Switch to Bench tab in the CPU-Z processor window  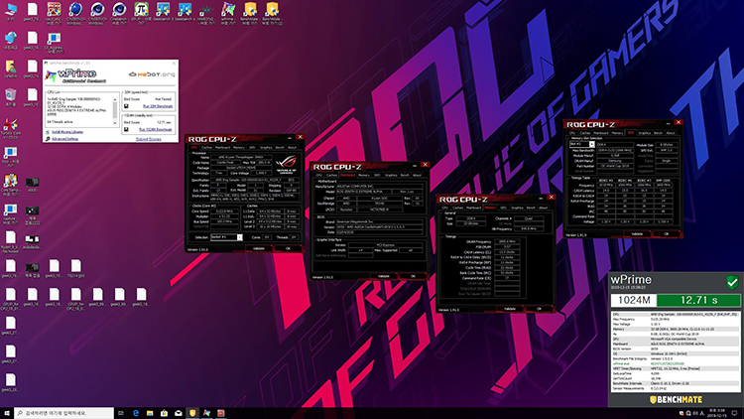[x=280, y=148]
